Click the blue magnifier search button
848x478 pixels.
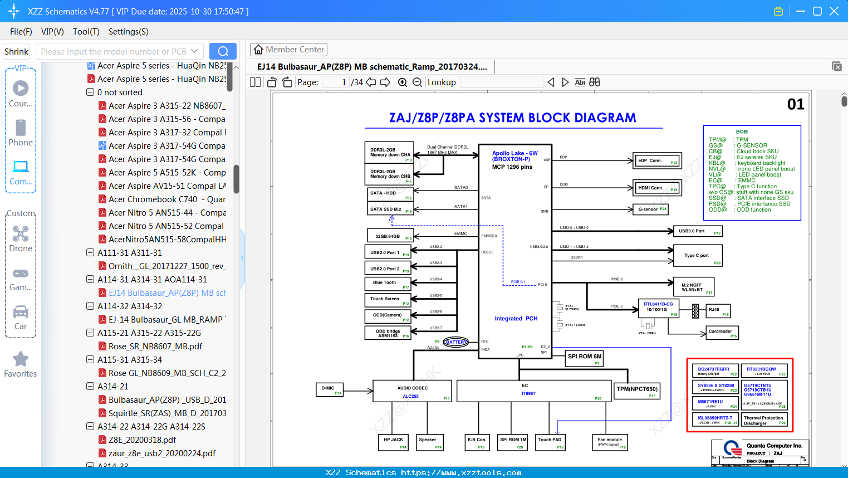tap(223, 51)
